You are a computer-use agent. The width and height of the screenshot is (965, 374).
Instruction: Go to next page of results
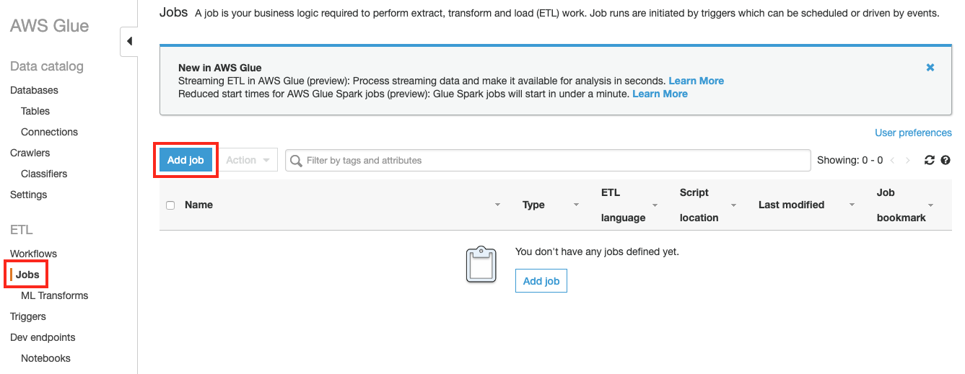click(x=908, y=161)
